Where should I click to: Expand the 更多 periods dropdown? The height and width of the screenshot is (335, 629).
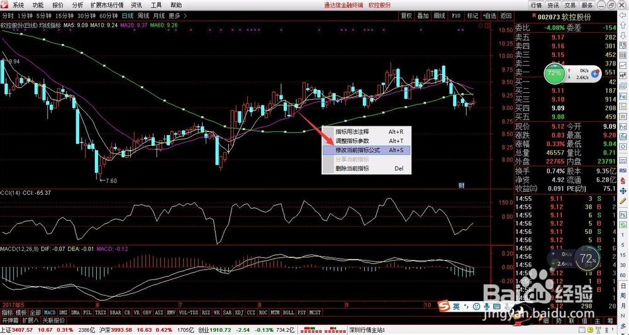coord(177,16)
